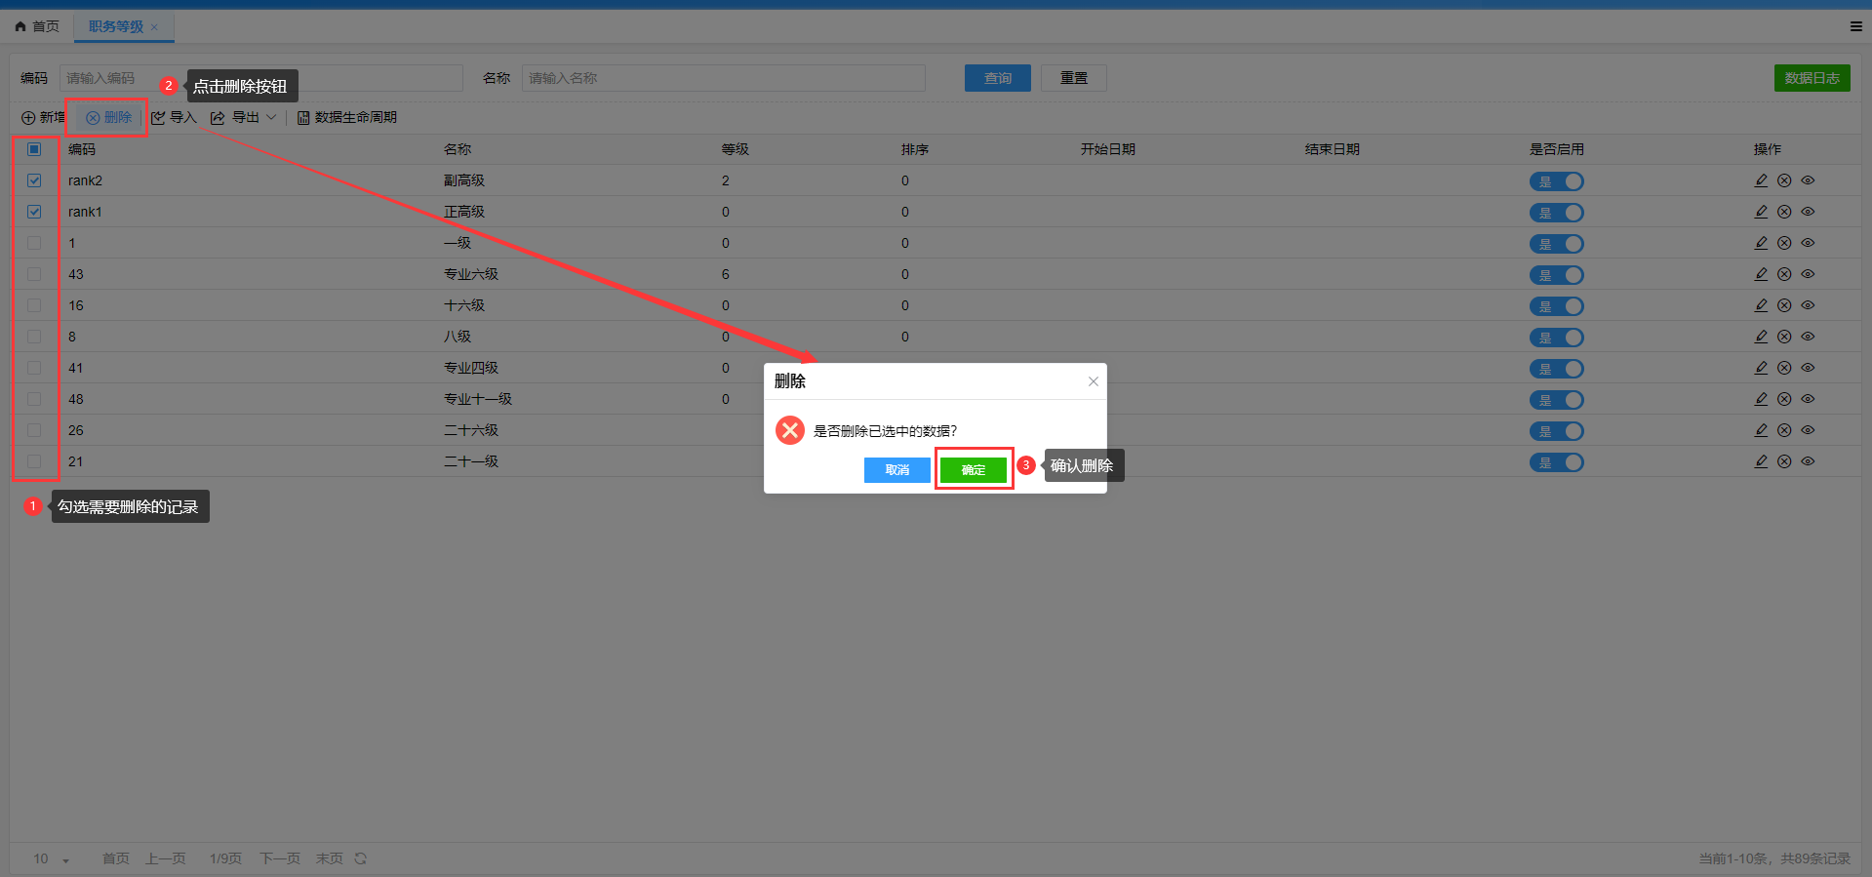Check the row with code 41
Image resolution: width=1872 pixels, height=877 pixels.
pyautogui.click(x=34, y=368)
